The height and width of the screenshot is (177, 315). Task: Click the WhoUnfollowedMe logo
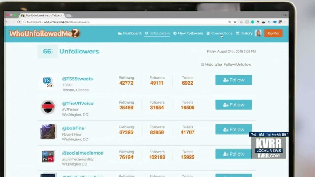tap(44, 33)
